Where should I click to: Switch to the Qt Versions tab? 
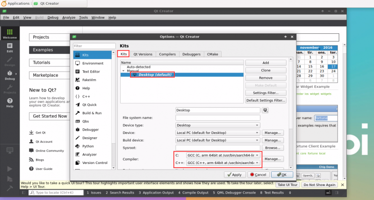143,54
